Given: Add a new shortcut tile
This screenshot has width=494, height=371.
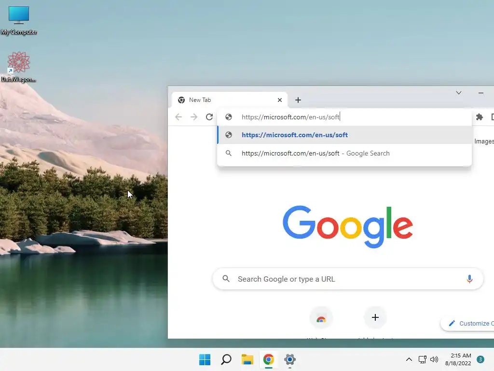Looking at the screenshot, I should pyautogui.click(x=375, y=317).
